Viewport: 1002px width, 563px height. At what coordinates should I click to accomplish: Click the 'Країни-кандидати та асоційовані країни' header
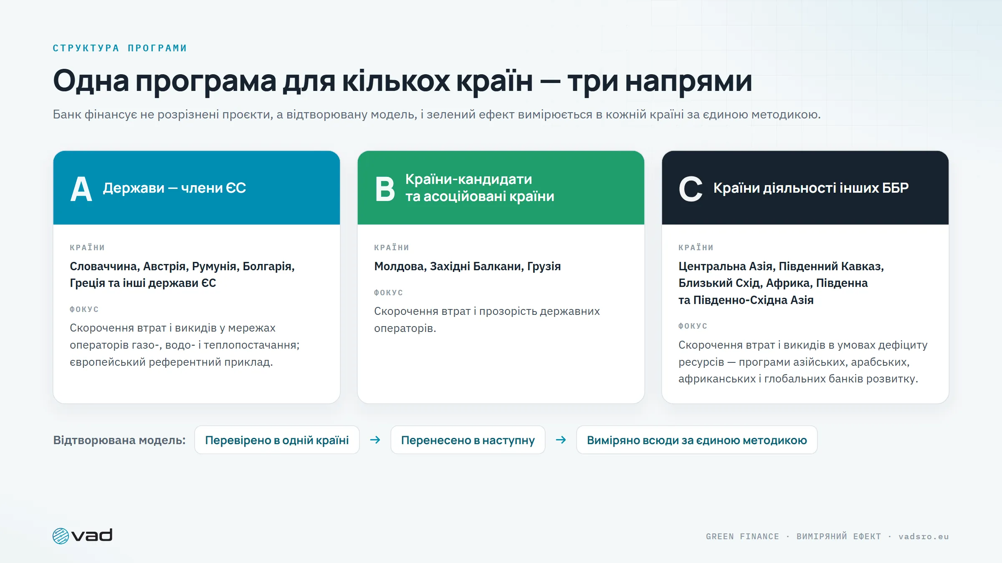click(501, 188)
